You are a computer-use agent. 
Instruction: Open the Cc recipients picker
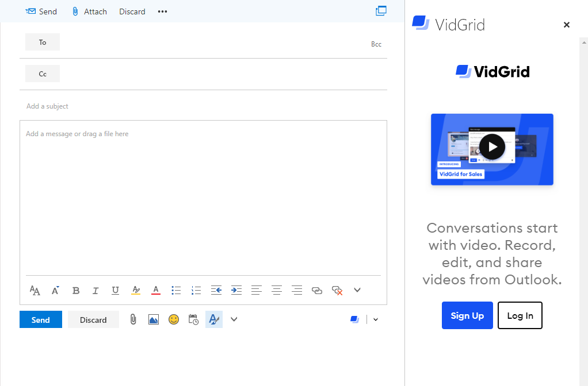pyautogui.click(x=43, y=74)
